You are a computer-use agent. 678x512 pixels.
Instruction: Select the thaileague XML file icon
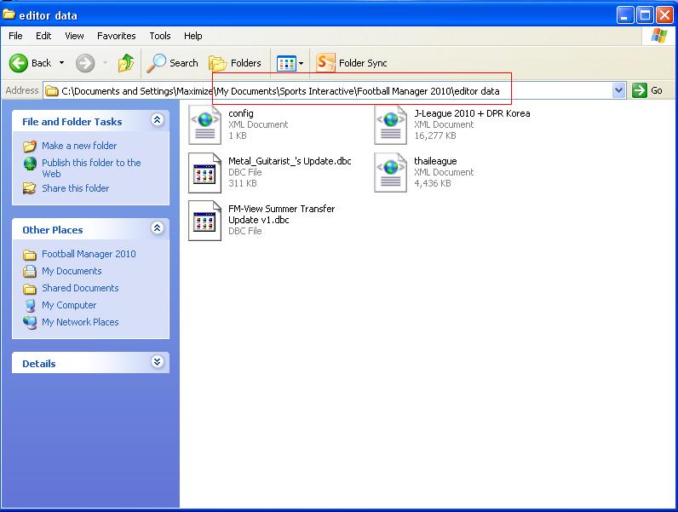(x=390, y=173)
